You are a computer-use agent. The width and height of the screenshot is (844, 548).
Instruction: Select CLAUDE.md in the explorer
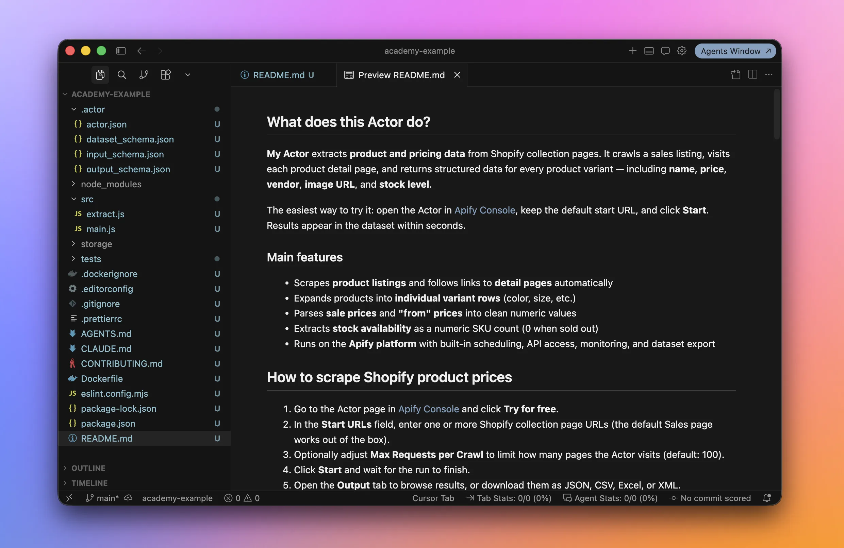[x=145, y=348]
